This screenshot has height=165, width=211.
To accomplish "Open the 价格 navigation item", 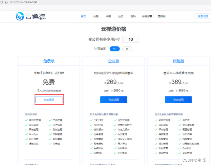I will point(96,16).
